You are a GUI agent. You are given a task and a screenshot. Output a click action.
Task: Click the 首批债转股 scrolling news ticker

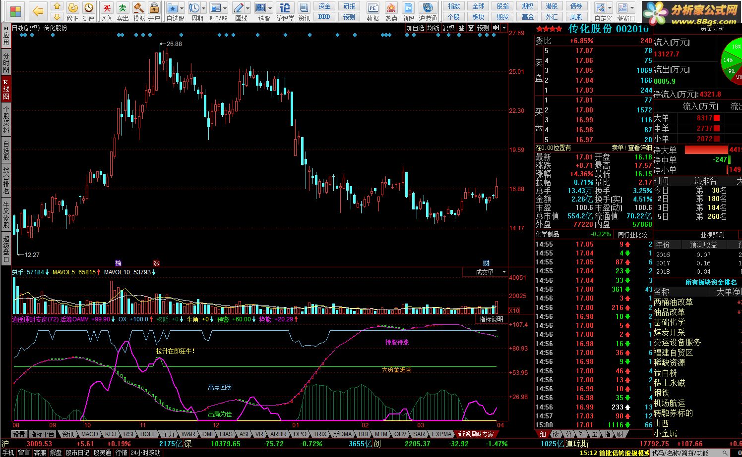[614, 453]
